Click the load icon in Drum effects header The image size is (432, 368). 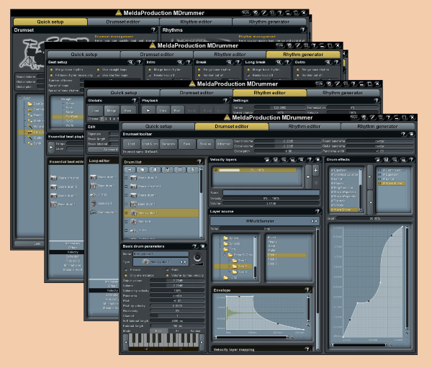[378, 159]
